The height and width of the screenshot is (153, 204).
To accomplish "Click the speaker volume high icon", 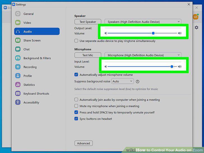I will tap(180, 33).
